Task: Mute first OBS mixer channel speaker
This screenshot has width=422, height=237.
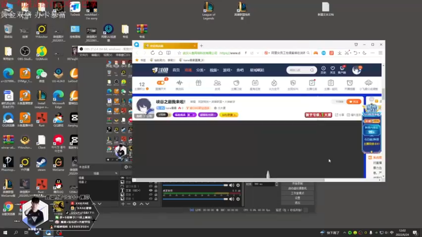Action: (232, 185)
